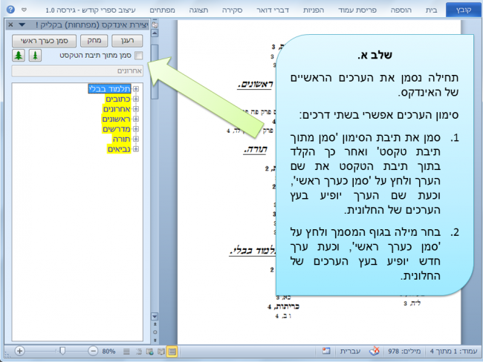
Task: Click the סמן כערך ראשי button
Action: pos(44,41)
